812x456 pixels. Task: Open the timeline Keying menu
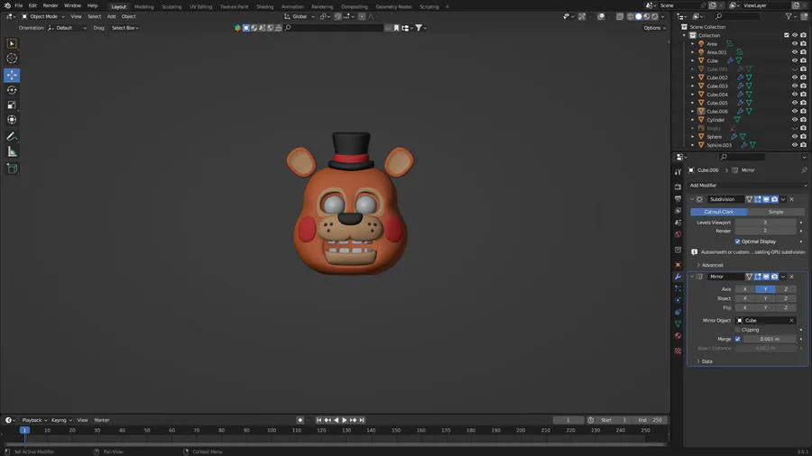[61, 420]
